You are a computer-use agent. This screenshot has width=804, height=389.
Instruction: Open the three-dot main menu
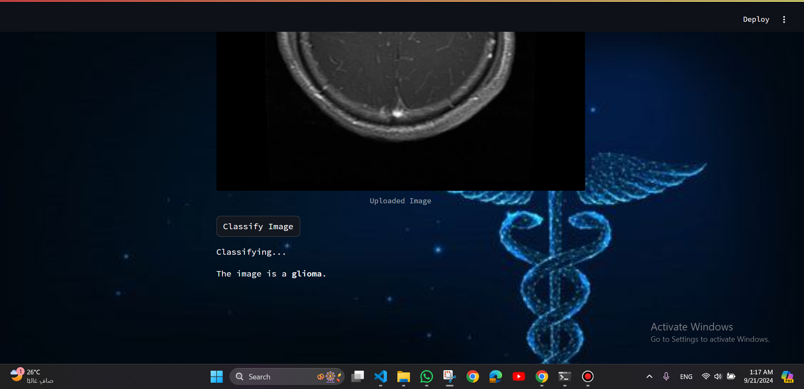pos(784,19)
